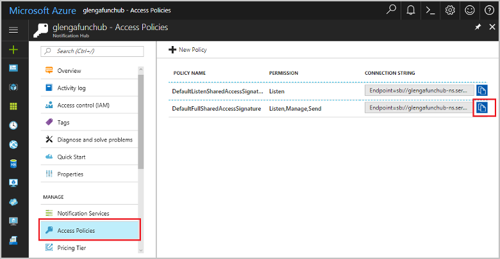
Task: Click the PERMISSION column header
Action: pyautogui.click(x=283, y=73)
